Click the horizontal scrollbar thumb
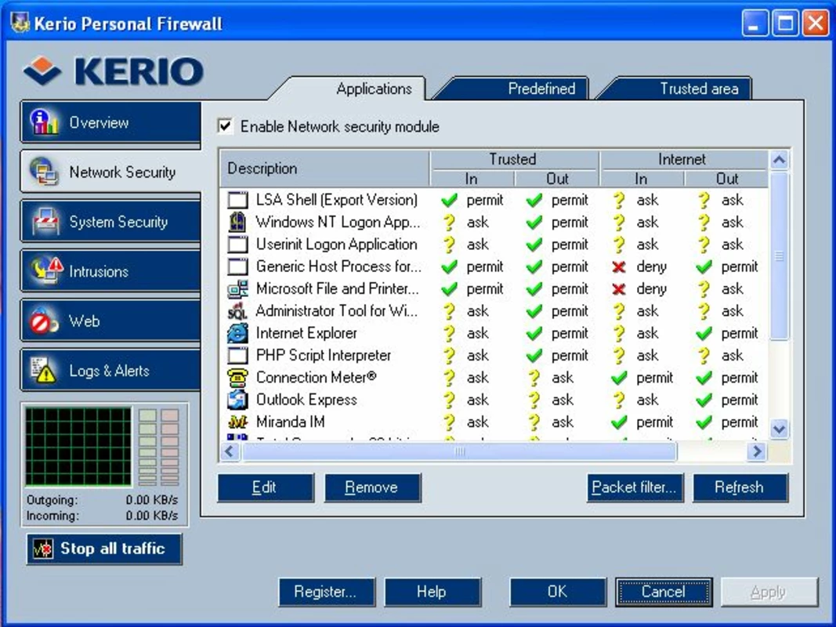The height and width of the screenshot is (627, 836). 459,451
